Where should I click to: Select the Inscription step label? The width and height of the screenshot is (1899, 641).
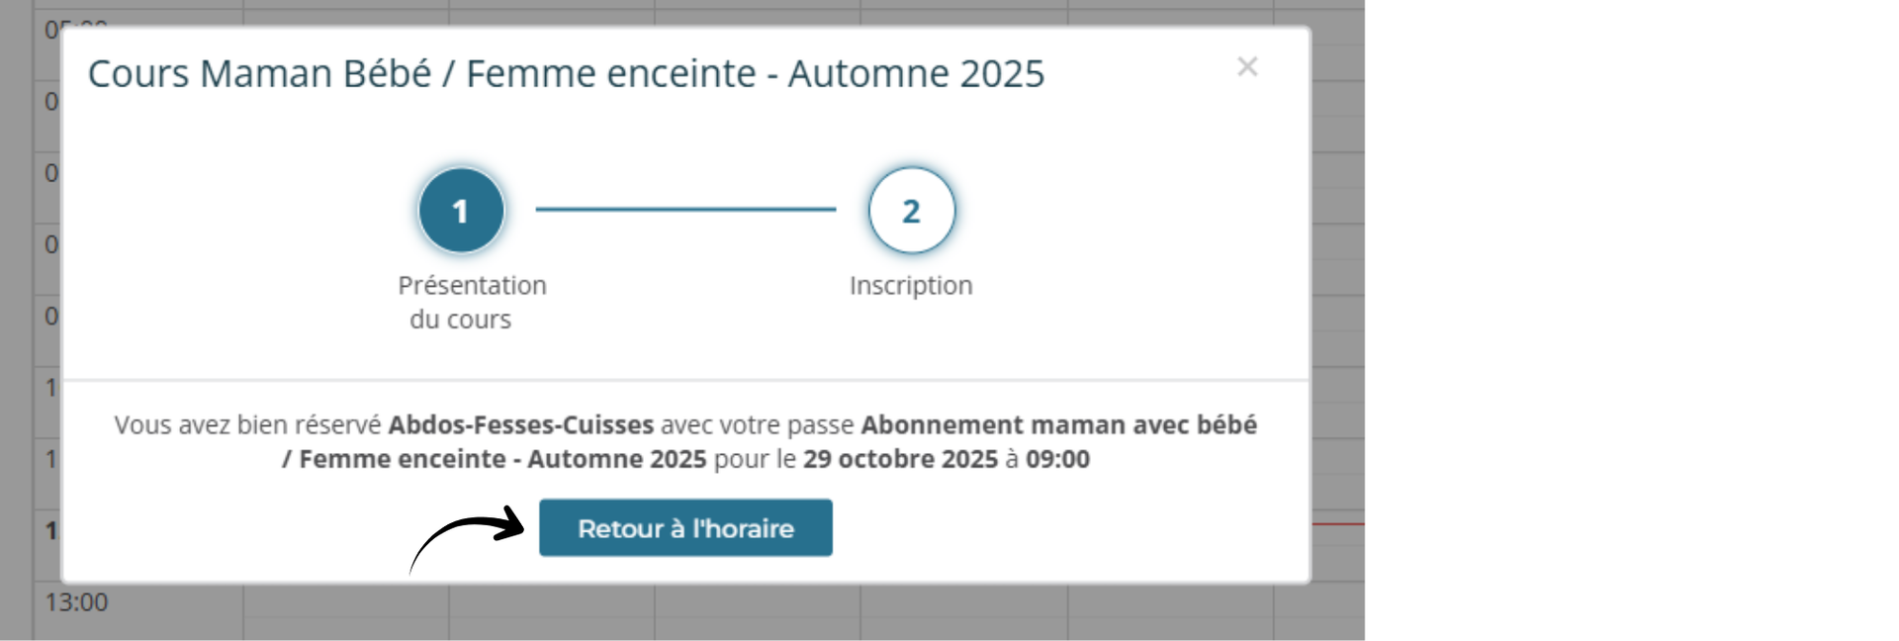[x=911, y=286]
